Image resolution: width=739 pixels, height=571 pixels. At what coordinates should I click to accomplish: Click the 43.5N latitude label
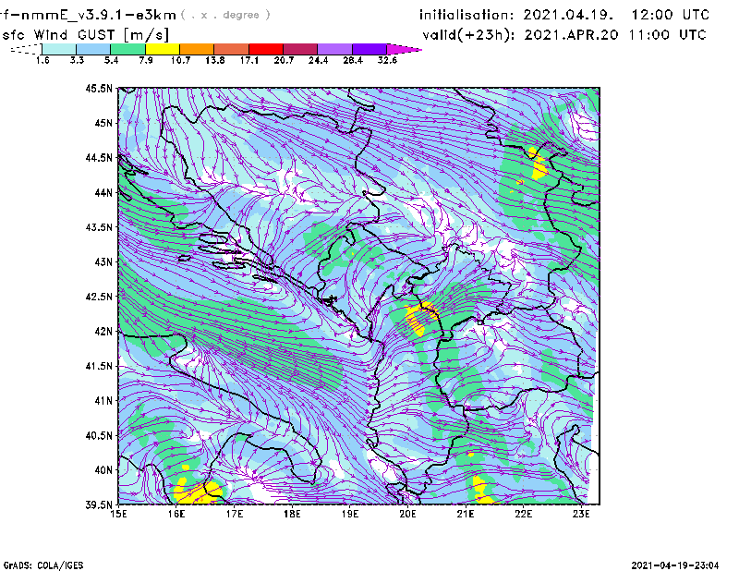(99, 227)
